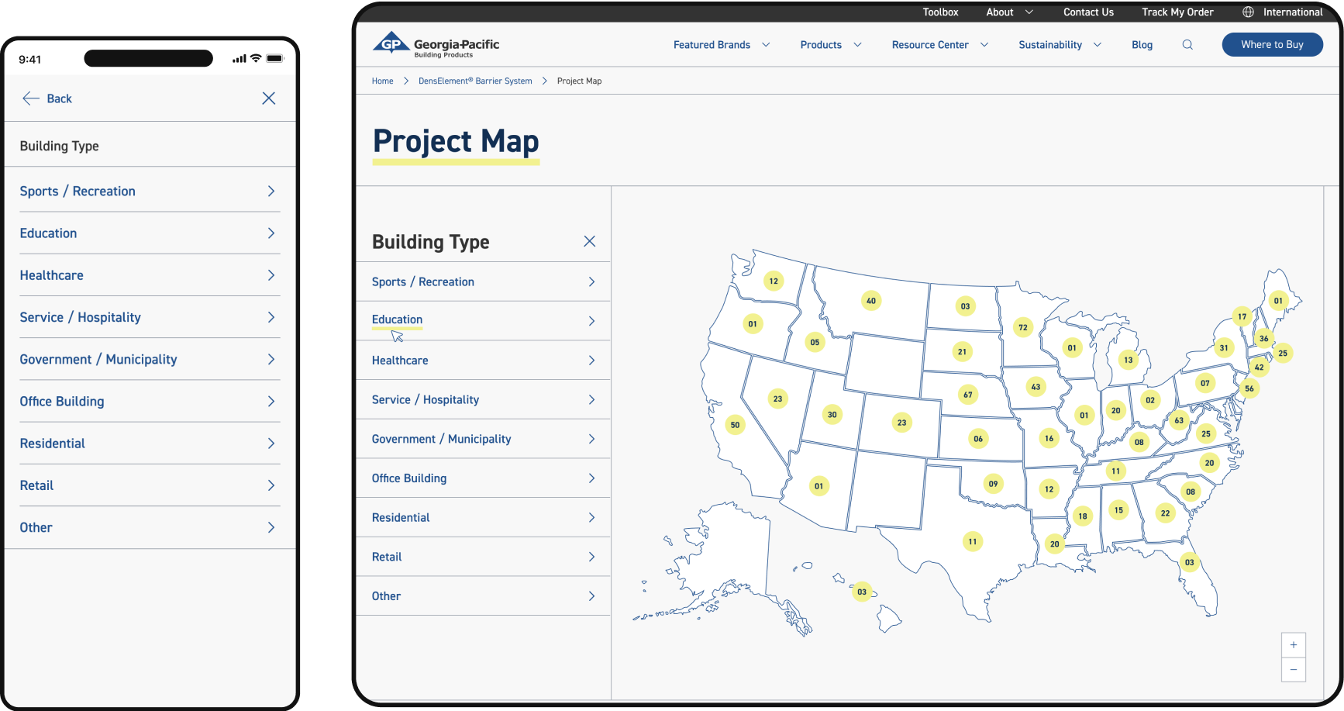Open Other in desktop panel

point(484,596)
